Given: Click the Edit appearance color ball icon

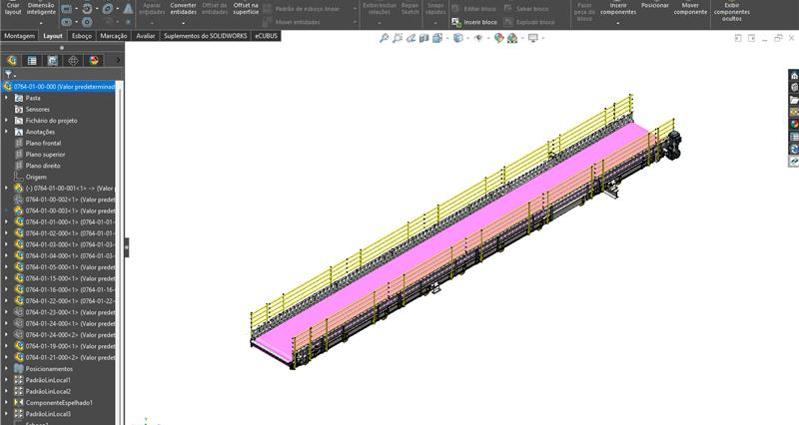Looking at the screenshot, I should point(499,38).
